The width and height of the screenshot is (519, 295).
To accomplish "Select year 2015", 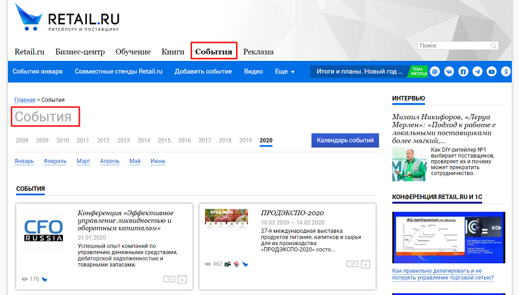I will point(164,140).
